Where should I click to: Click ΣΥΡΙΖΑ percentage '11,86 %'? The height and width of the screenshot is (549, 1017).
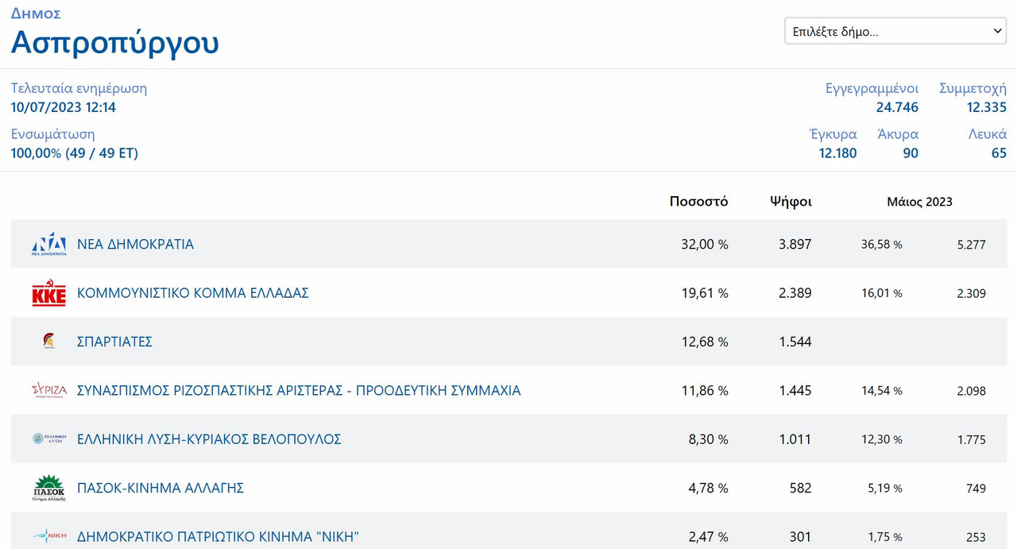[x=704, y=391]
